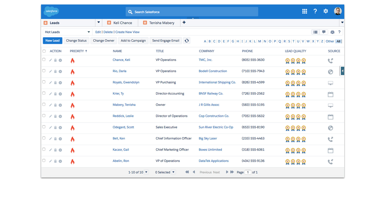Image resolution: width=385 pixels, height=205 pixels.
Task: Click the New Lead button
Action: pos(53,41)
